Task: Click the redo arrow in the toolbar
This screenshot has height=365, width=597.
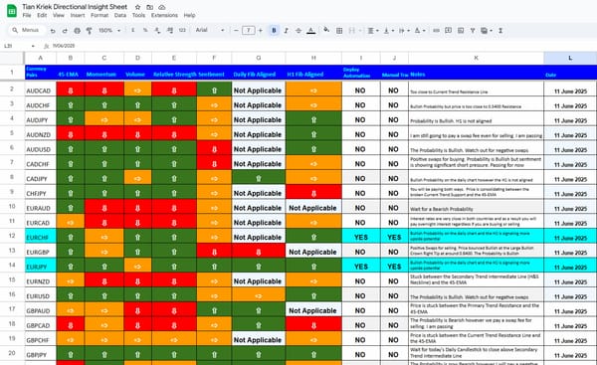Action: (x=65, y=31)
